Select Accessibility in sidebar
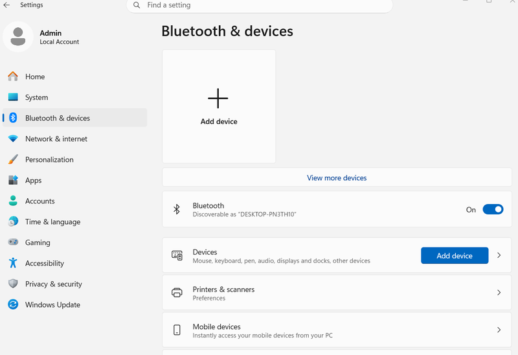 [74, 263]
